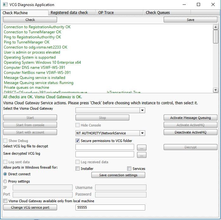This screenshot has height=220, width=221.
Task: Click Activate Message Queuing button
Action: [x=191, y=118]
